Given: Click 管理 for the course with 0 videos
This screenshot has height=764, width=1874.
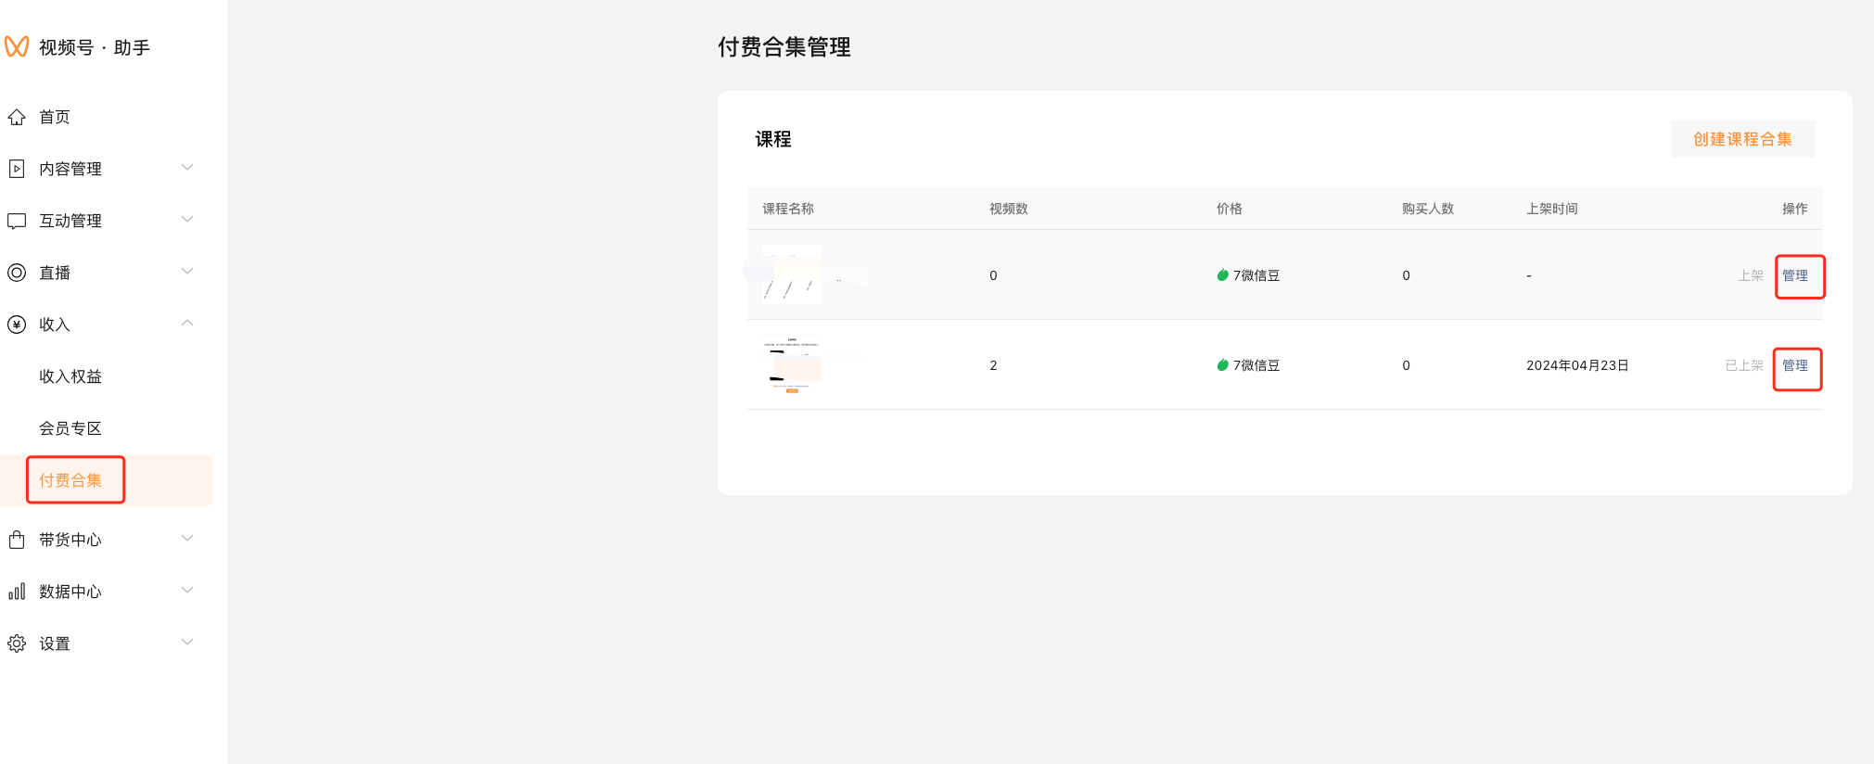Looking at the screenshot, I should coord(1795,275).
